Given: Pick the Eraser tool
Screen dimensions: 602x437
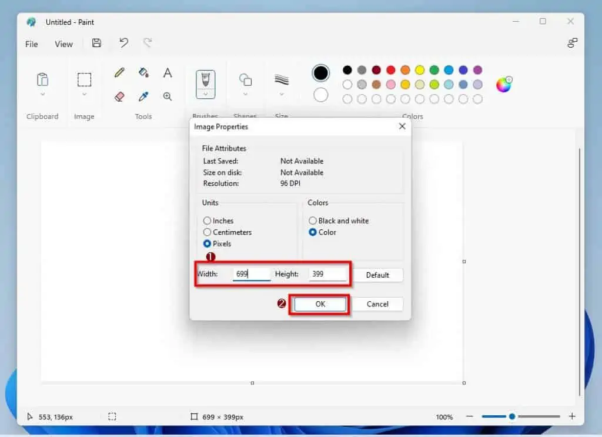Looking at the screenshot, I should 119,96.
